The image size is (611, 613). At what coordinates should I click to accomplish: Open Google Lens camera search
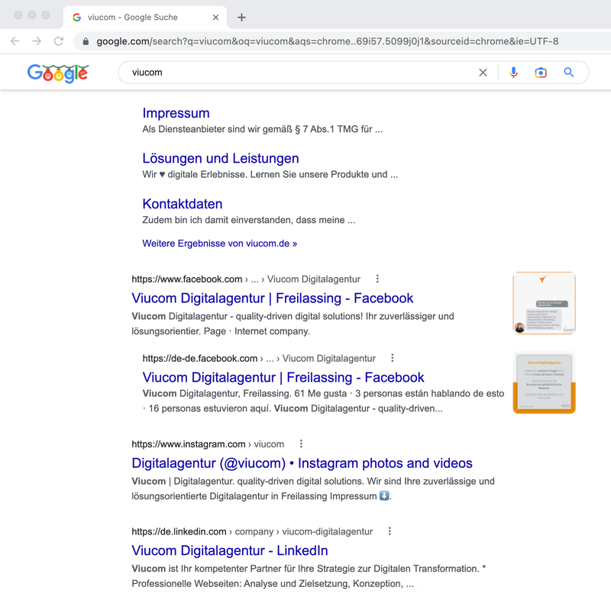(541, 73)
